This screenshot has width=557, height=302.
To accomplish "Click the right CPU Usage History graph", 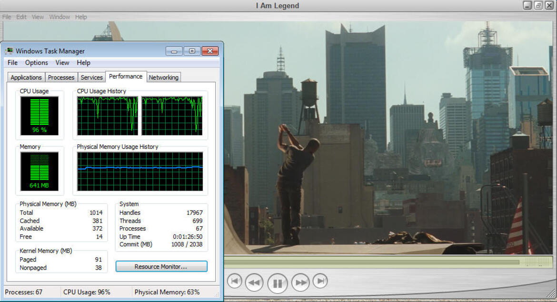I will point(172,116).
